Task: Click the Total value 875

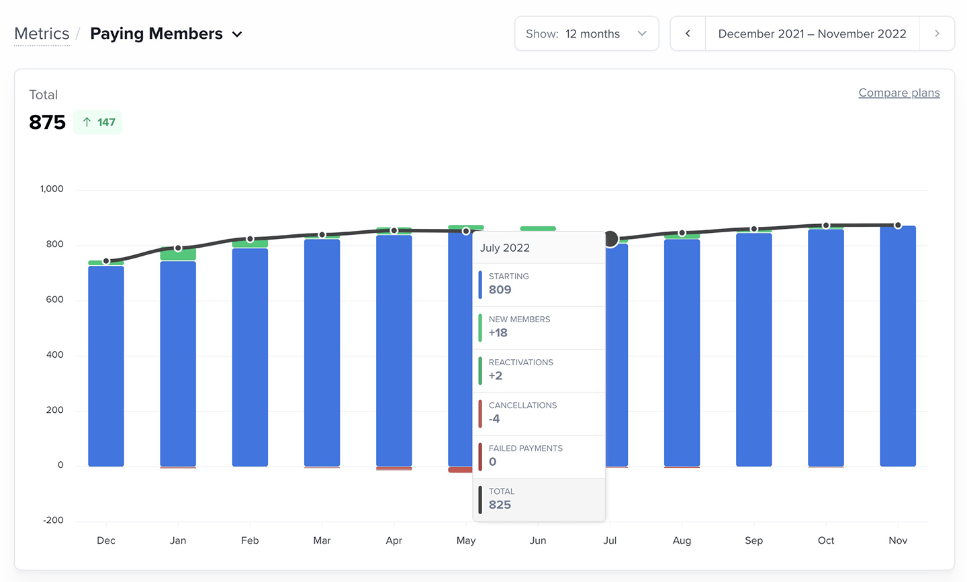Action: coord(46,122)
